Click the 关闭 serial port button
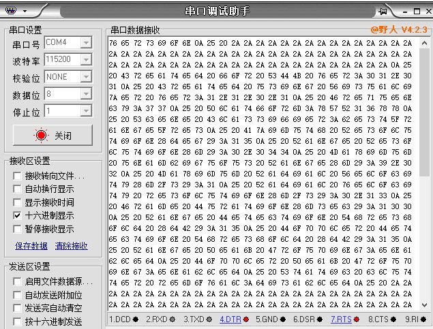The width and height of the screenshot is (433, 329). click(x=53, y=135)
